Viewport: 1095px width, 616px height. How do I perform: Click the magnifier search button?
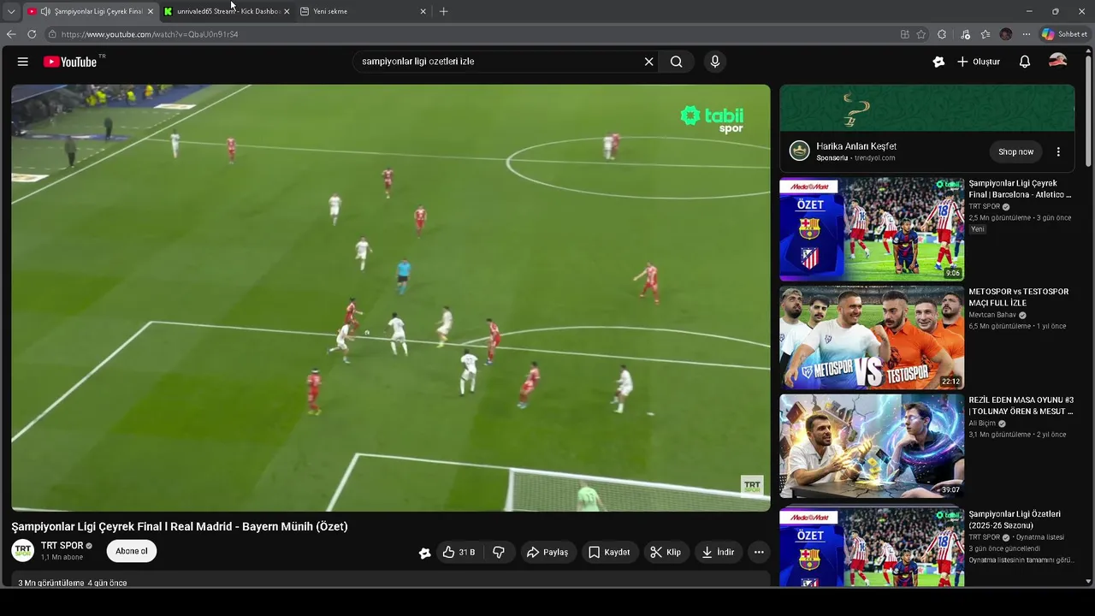click(677, 62)
